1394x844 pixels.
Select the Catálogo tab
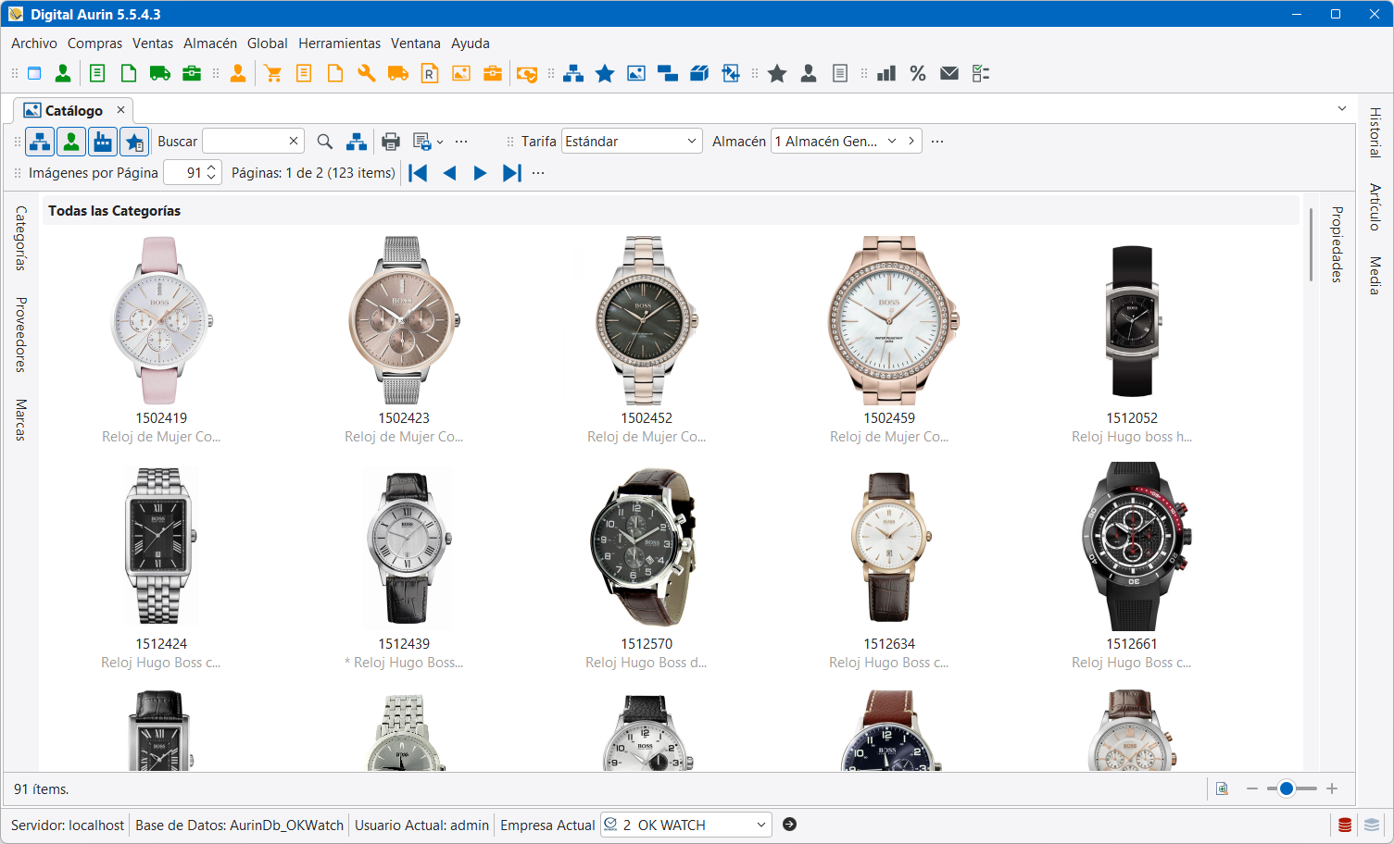pyautogui.click(x=74, y=110)
